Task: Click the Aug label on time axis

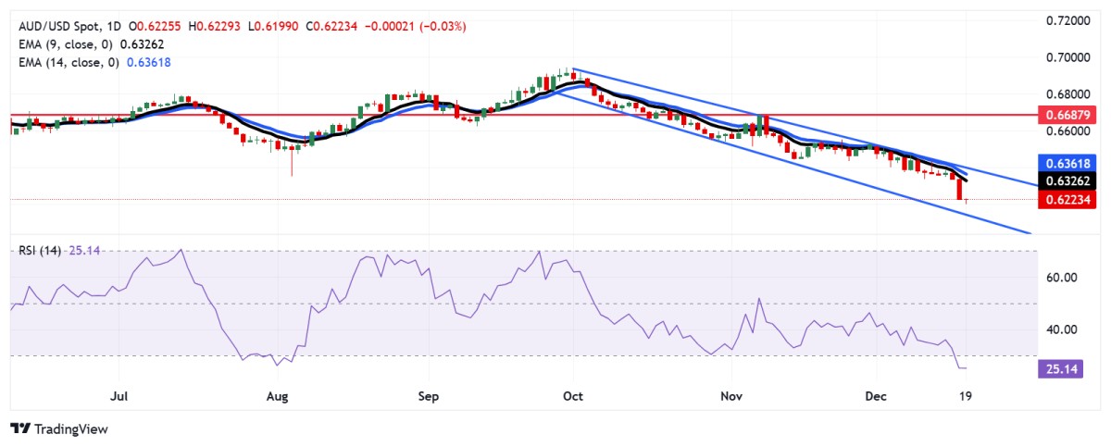Action: click(277, 397)
